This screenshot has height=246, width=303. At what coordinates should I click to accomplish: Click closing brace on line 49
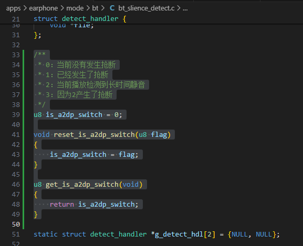(36, 215)
